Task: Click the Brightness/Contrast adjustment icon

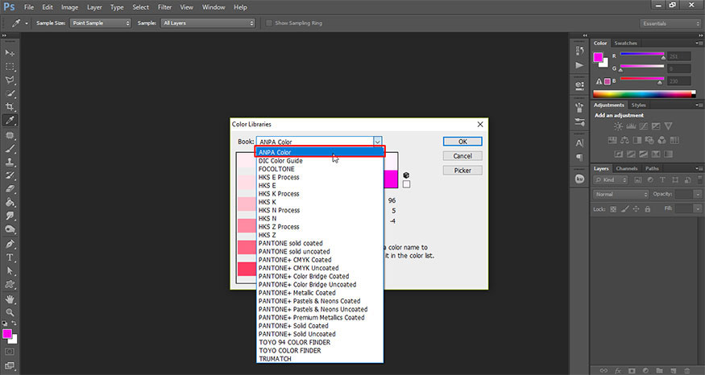Action: point(617,126)
